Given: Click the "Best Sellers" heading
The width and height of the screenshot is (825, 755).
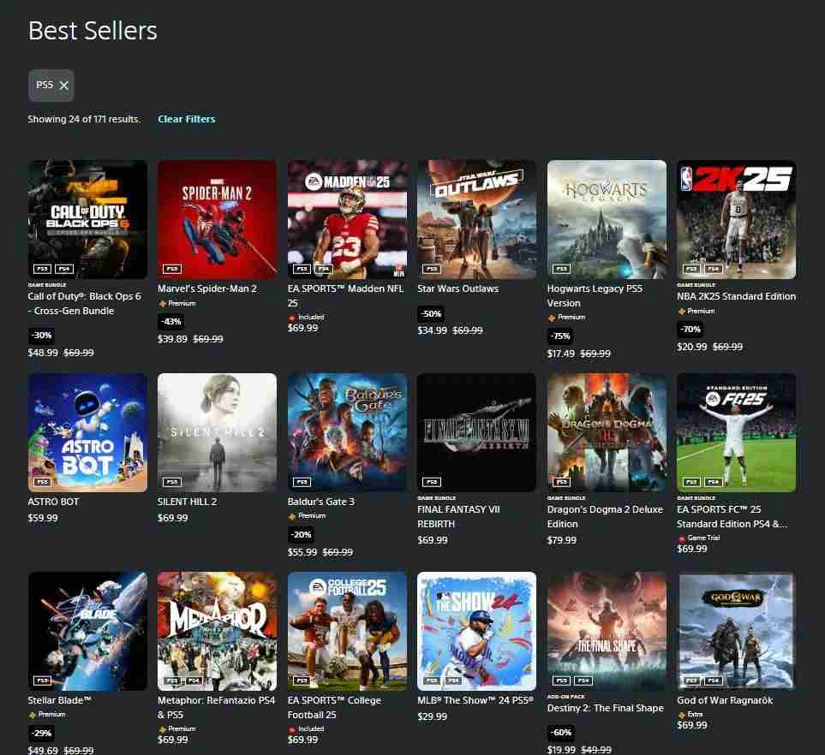Looking at the screenshot, I should pyautogui.click(x=93, y=31).
